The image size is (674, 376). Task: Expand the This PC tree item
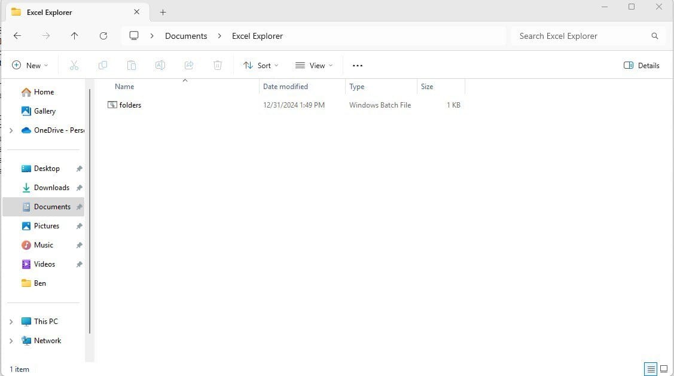point(11,321)
